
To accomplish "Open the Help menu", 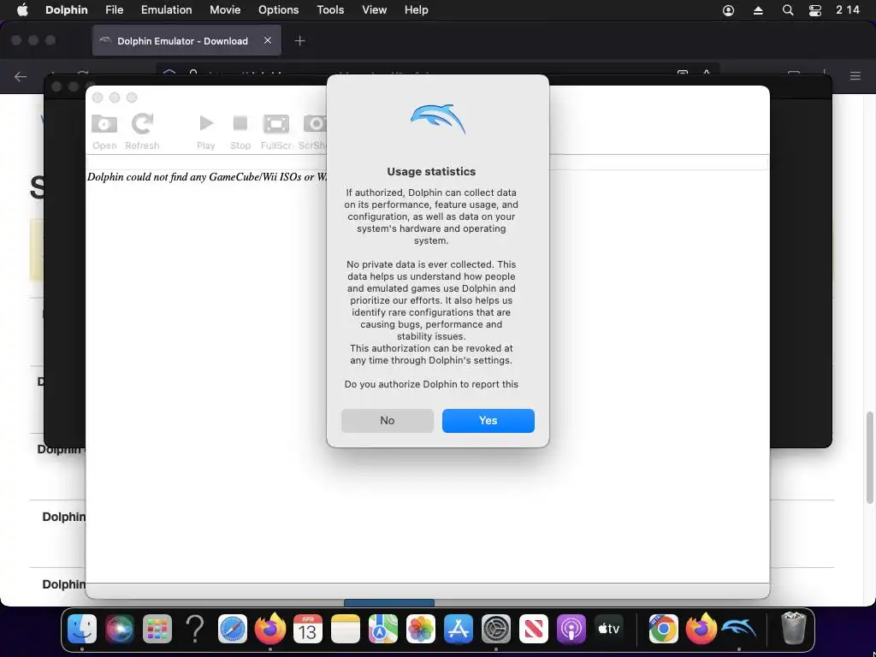I will tap(416, 10).
